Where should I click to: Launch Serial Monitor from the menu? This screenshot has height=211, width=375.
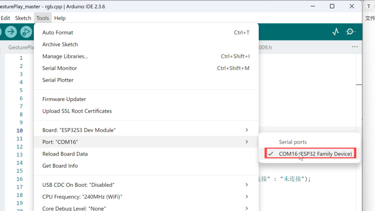[146, 68]
